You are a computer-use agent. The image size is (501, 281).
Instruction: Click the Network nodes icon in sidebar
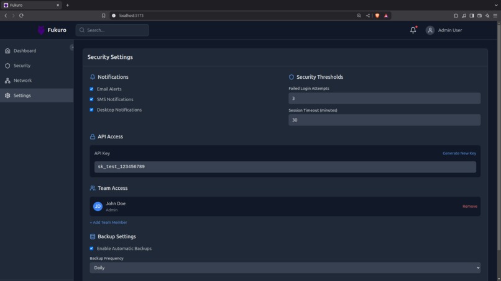tap(7, 81)
